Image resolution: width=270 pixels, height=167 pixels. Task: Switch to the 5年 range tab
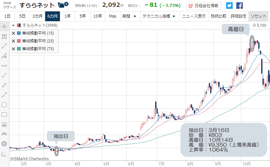pos(83,16)
